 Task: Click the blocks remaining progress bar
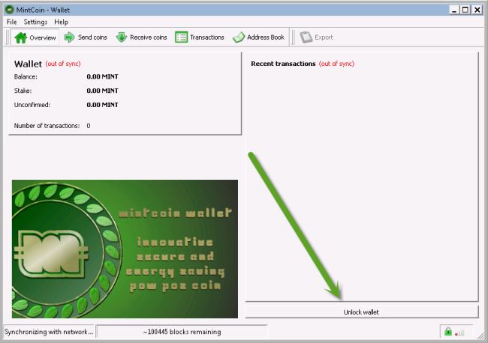182,332
